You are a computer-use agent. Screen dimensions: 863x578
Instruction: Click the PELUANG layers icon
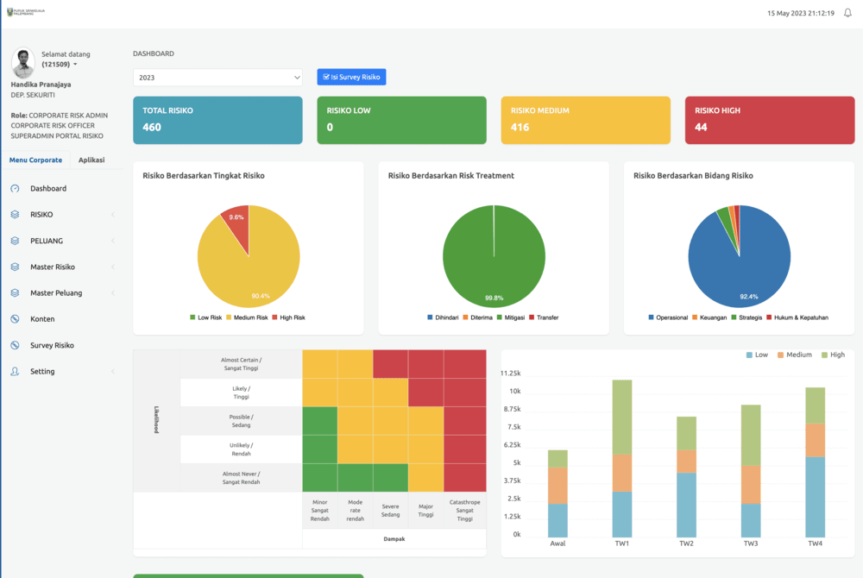(15, 241)
